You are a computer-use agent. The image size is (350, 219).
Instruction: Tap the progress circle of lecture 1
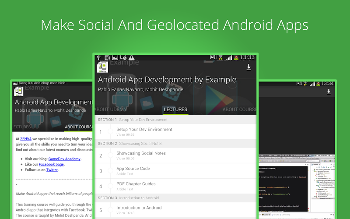tap(111, 132)
